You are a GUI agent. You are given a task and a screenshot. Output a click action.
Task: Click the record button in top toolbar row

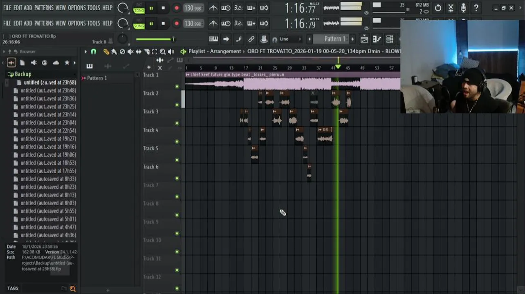(176, 8)
